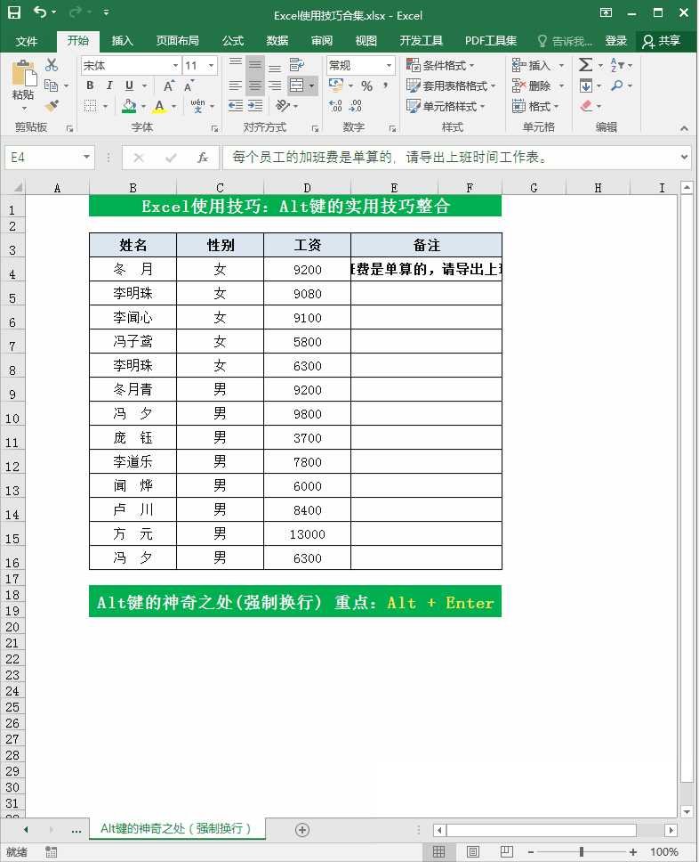Click the wén phonetic guide icon
The height and width of the screenshot is (862, 699).
[197, 106]
